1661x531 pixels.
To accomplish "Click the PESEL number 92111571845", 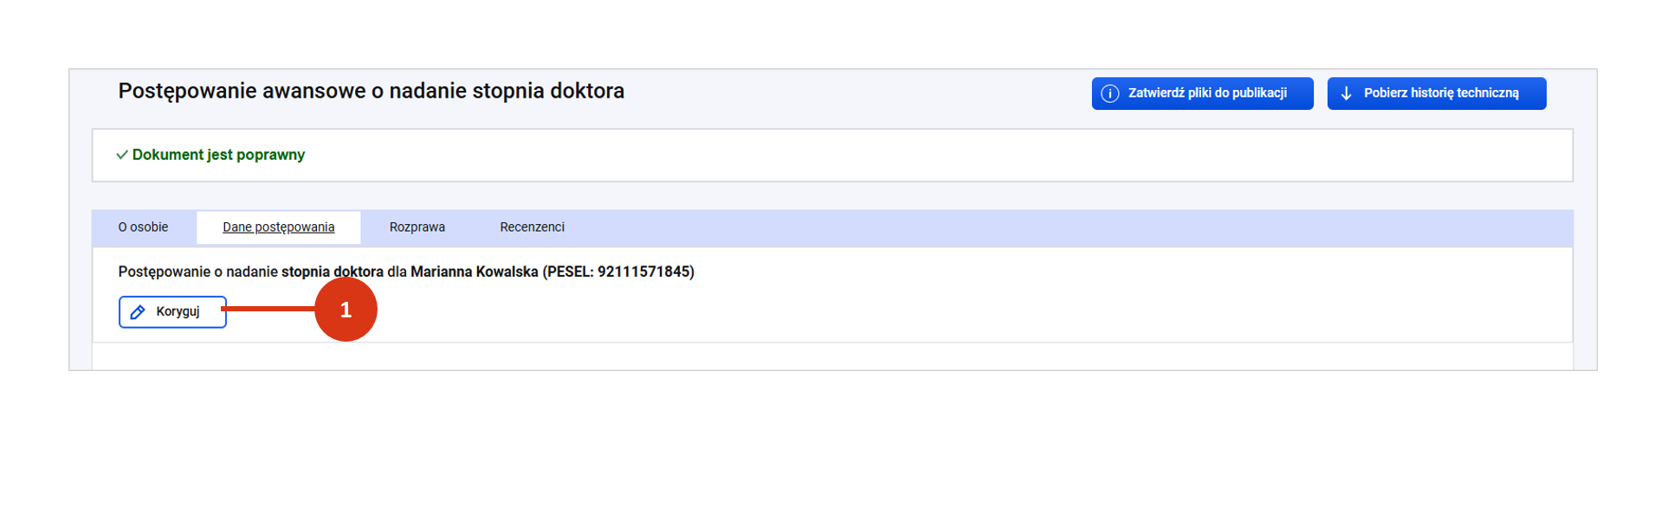I will click(643, 272).
